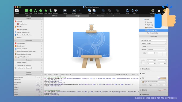This screenshot has width=182, height=102.
Task: Open Telekinesis device preview
Action: coord(153,11)
